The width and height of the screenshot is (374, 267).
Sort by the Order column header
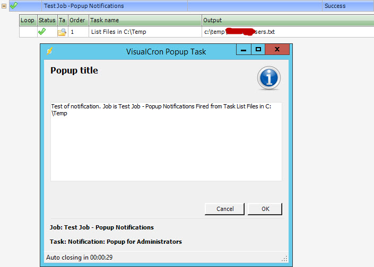77,20
